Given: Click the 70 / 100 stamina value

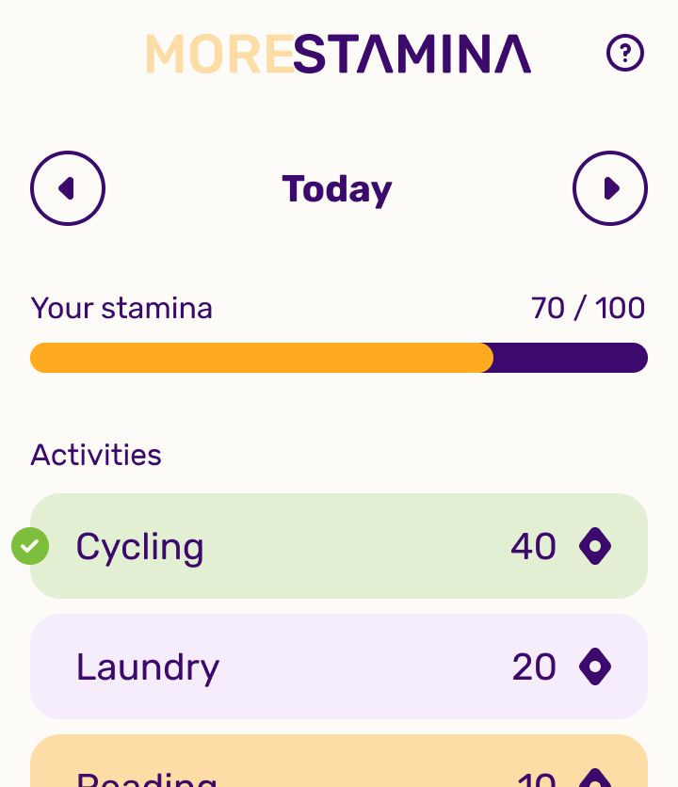Looking at the screenshot, I should point(588,308).
